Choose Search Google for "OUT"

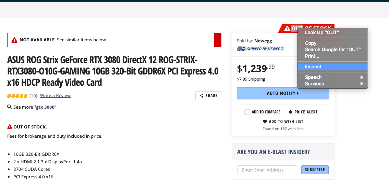coord(333,50)
